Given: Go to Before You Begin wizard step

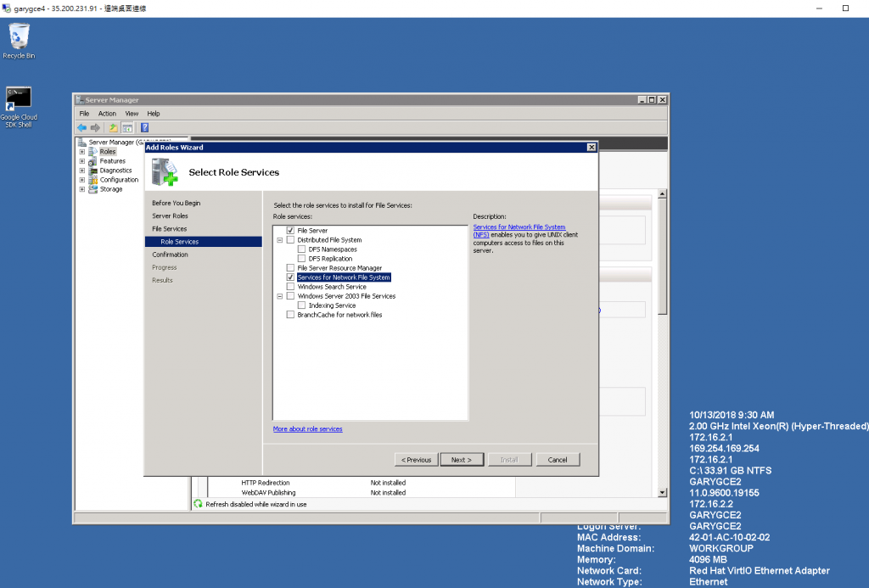Looking at the screenshot, I should (177, 203).
